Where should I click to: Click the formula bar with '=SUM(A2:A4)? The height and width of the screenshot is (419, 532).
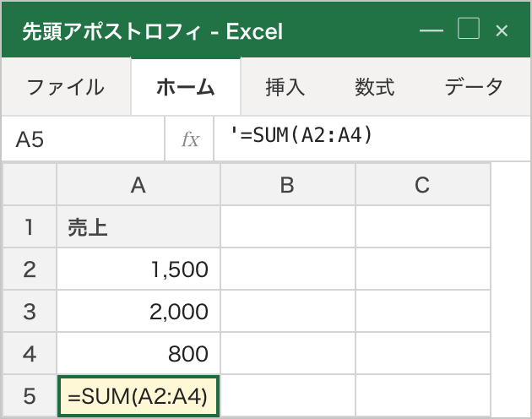coord(372,139)
